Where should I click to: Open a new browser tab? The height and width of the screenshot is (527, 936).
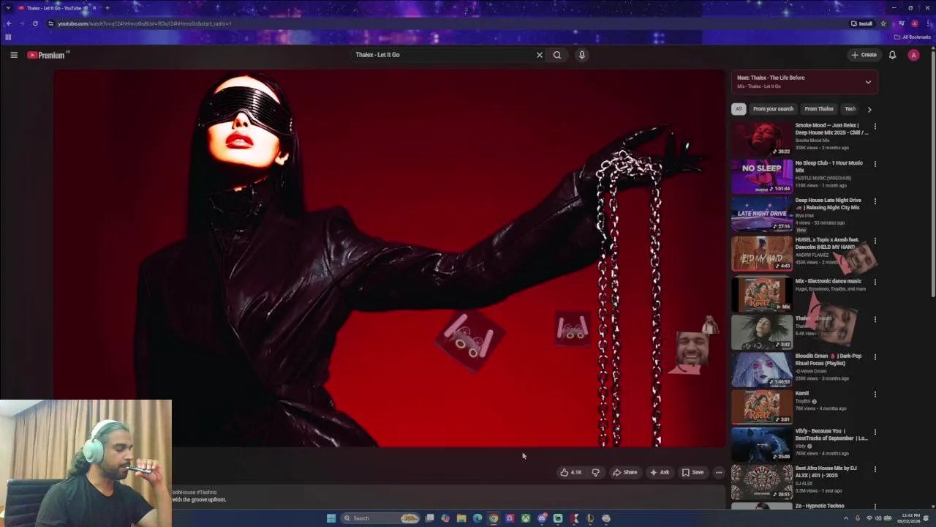107,8
